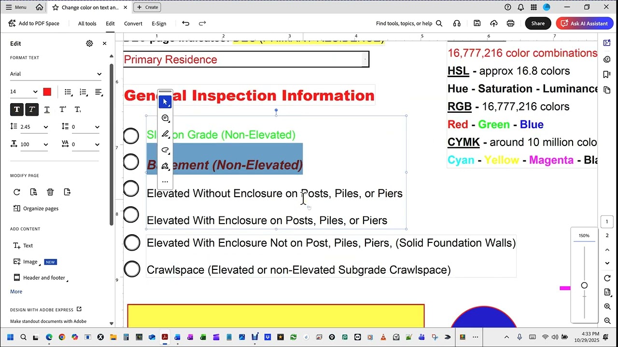Toggle bold text formatting
The height and width of the screenshot is (347, 618).
17,109
